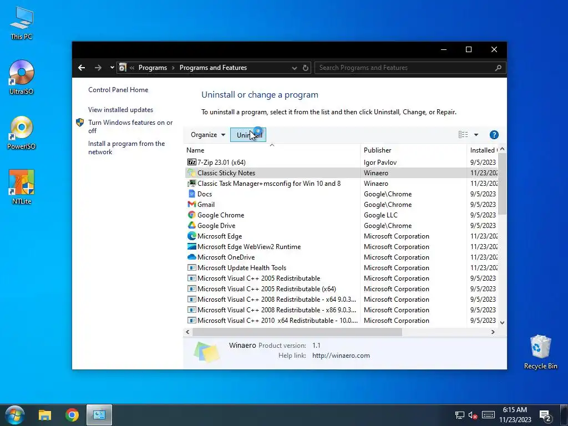Select the Microsoft Edge WebView2 Runtime row
The height and width of the screenshot is (426, 568).
click(341, 246)
